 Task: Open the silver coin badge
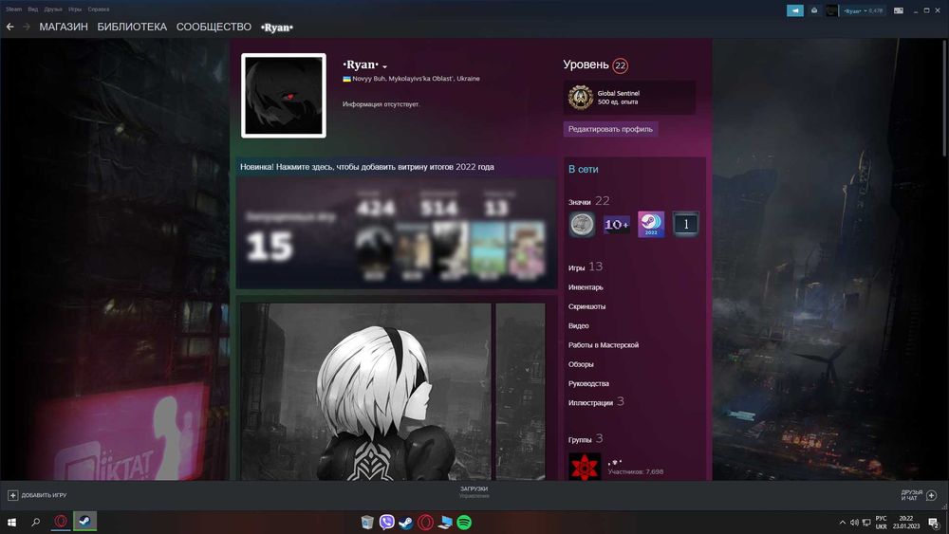click(x=582, y=225)
